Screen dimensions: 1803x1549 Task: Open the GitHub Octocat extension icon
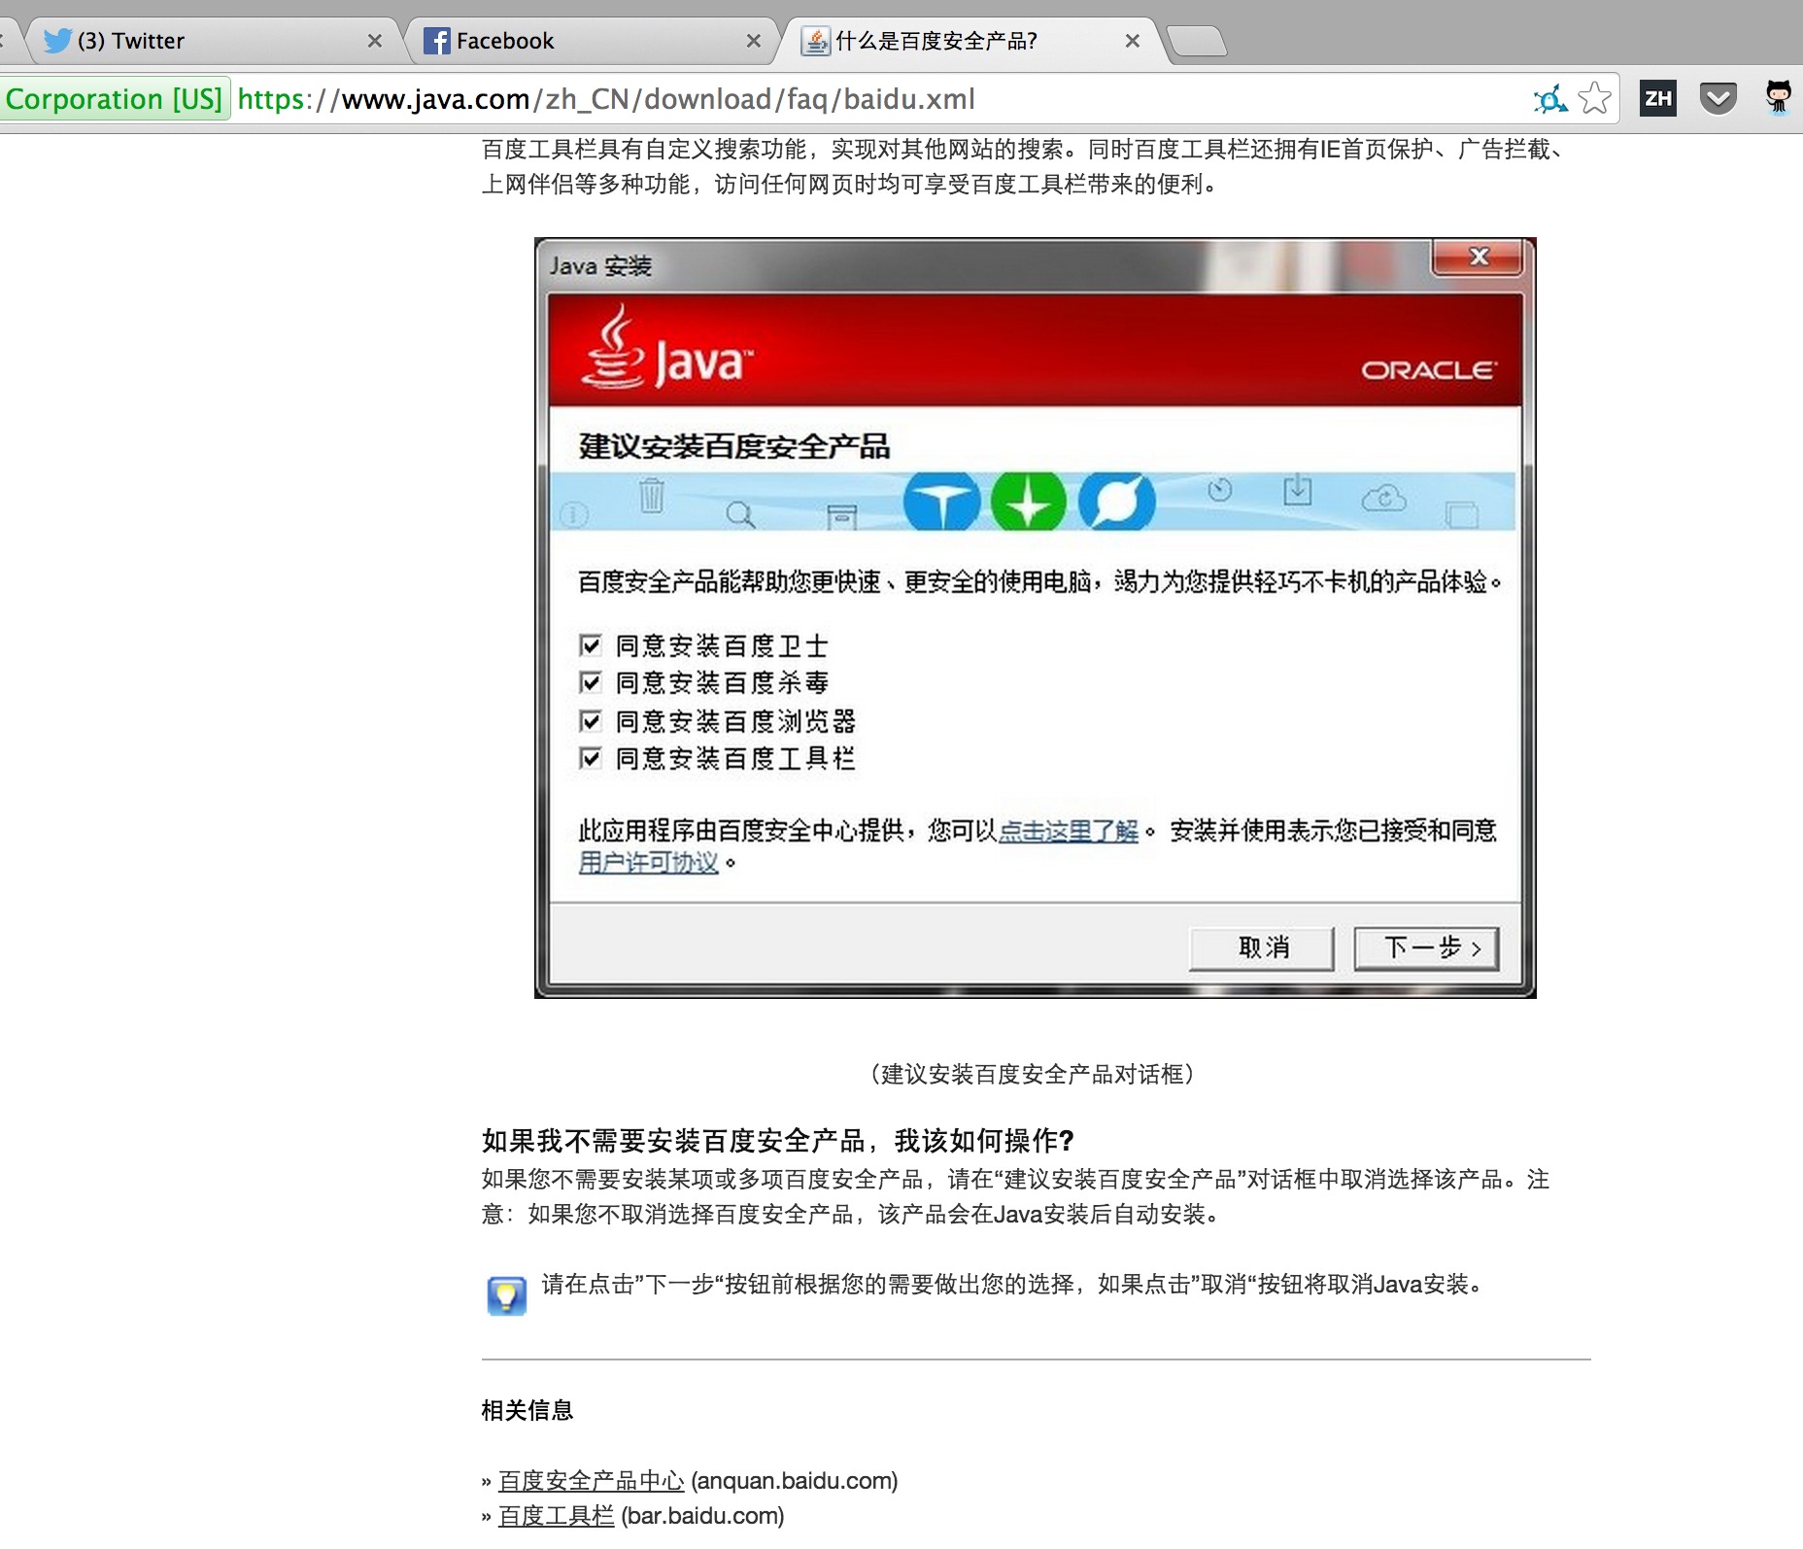pyautogui.click(x=1778, y=98)
